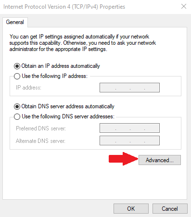Click the 'IP address:' label
The width and height of the screenshot is (191, 217).
[28, 88]
